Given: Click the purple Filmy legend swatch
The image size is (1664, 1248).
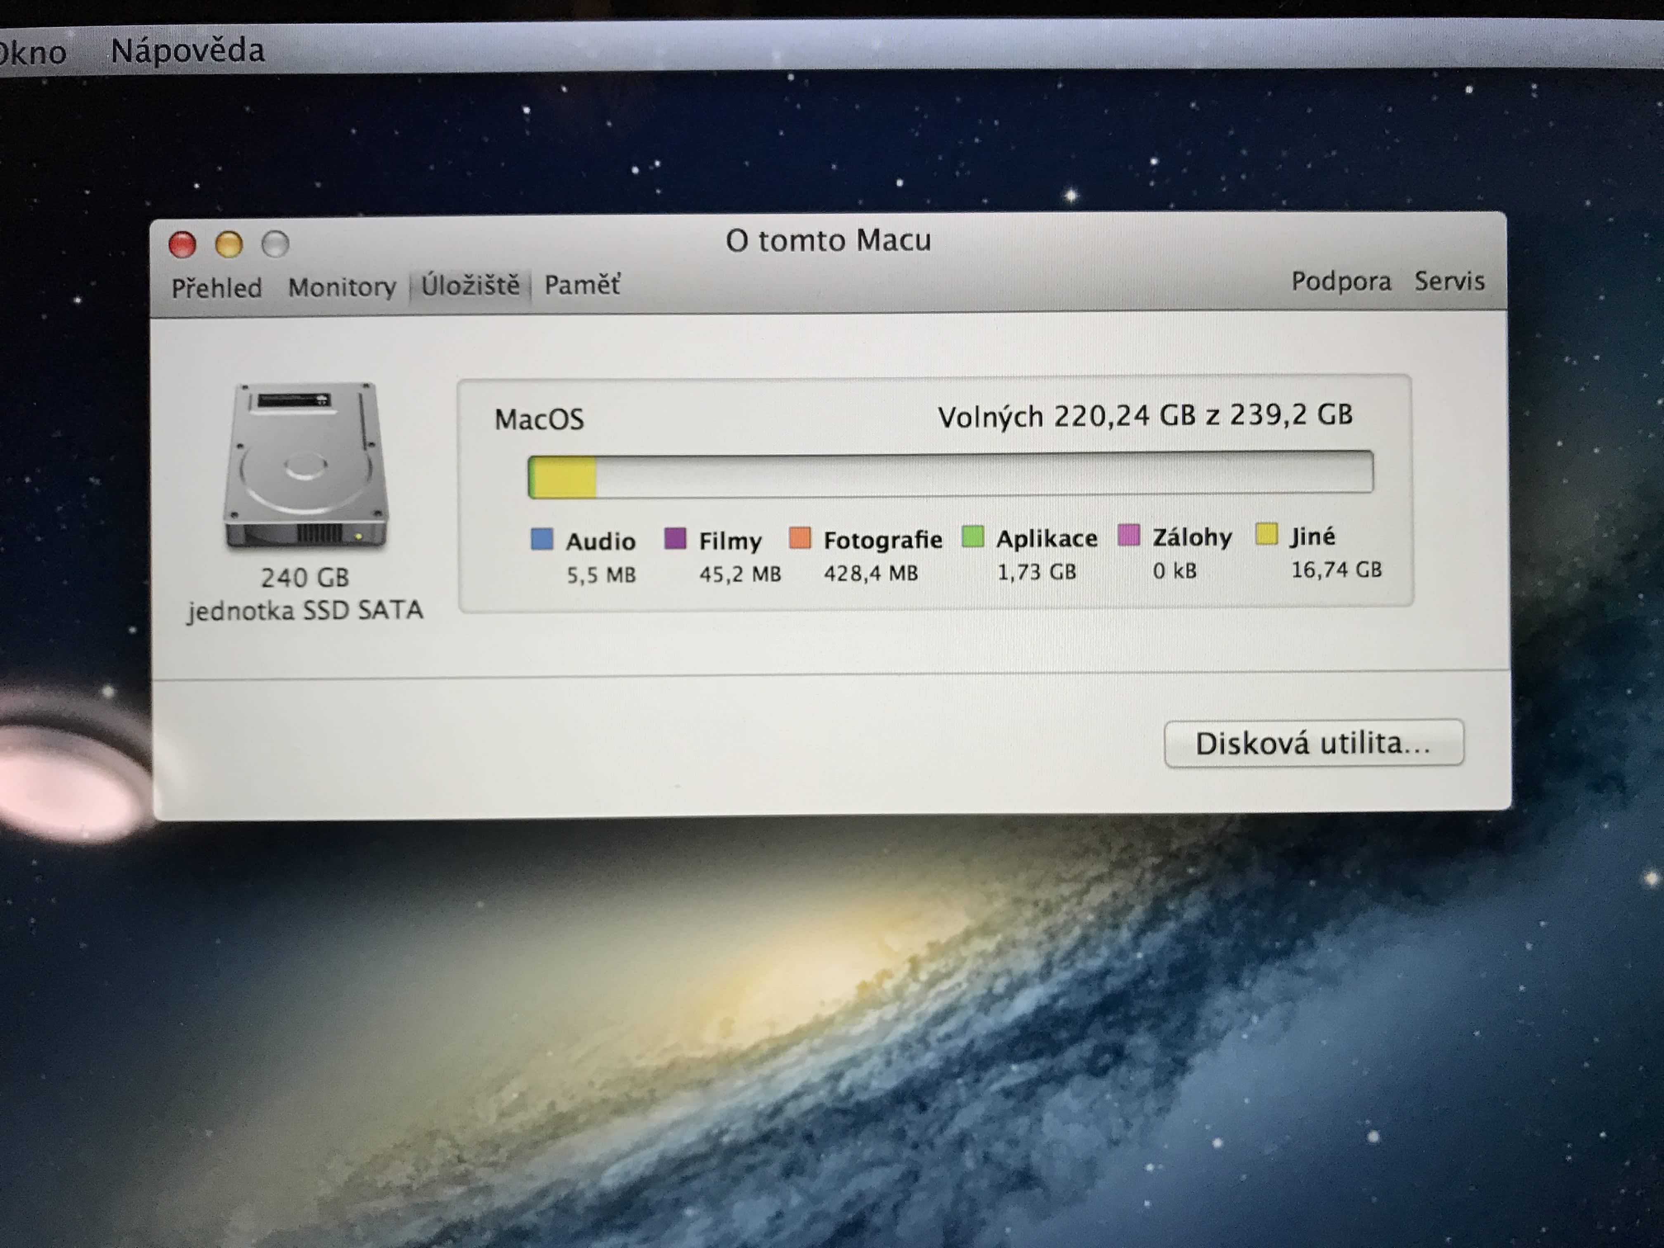Looking at the screenshot, I should tap(675, 538).
